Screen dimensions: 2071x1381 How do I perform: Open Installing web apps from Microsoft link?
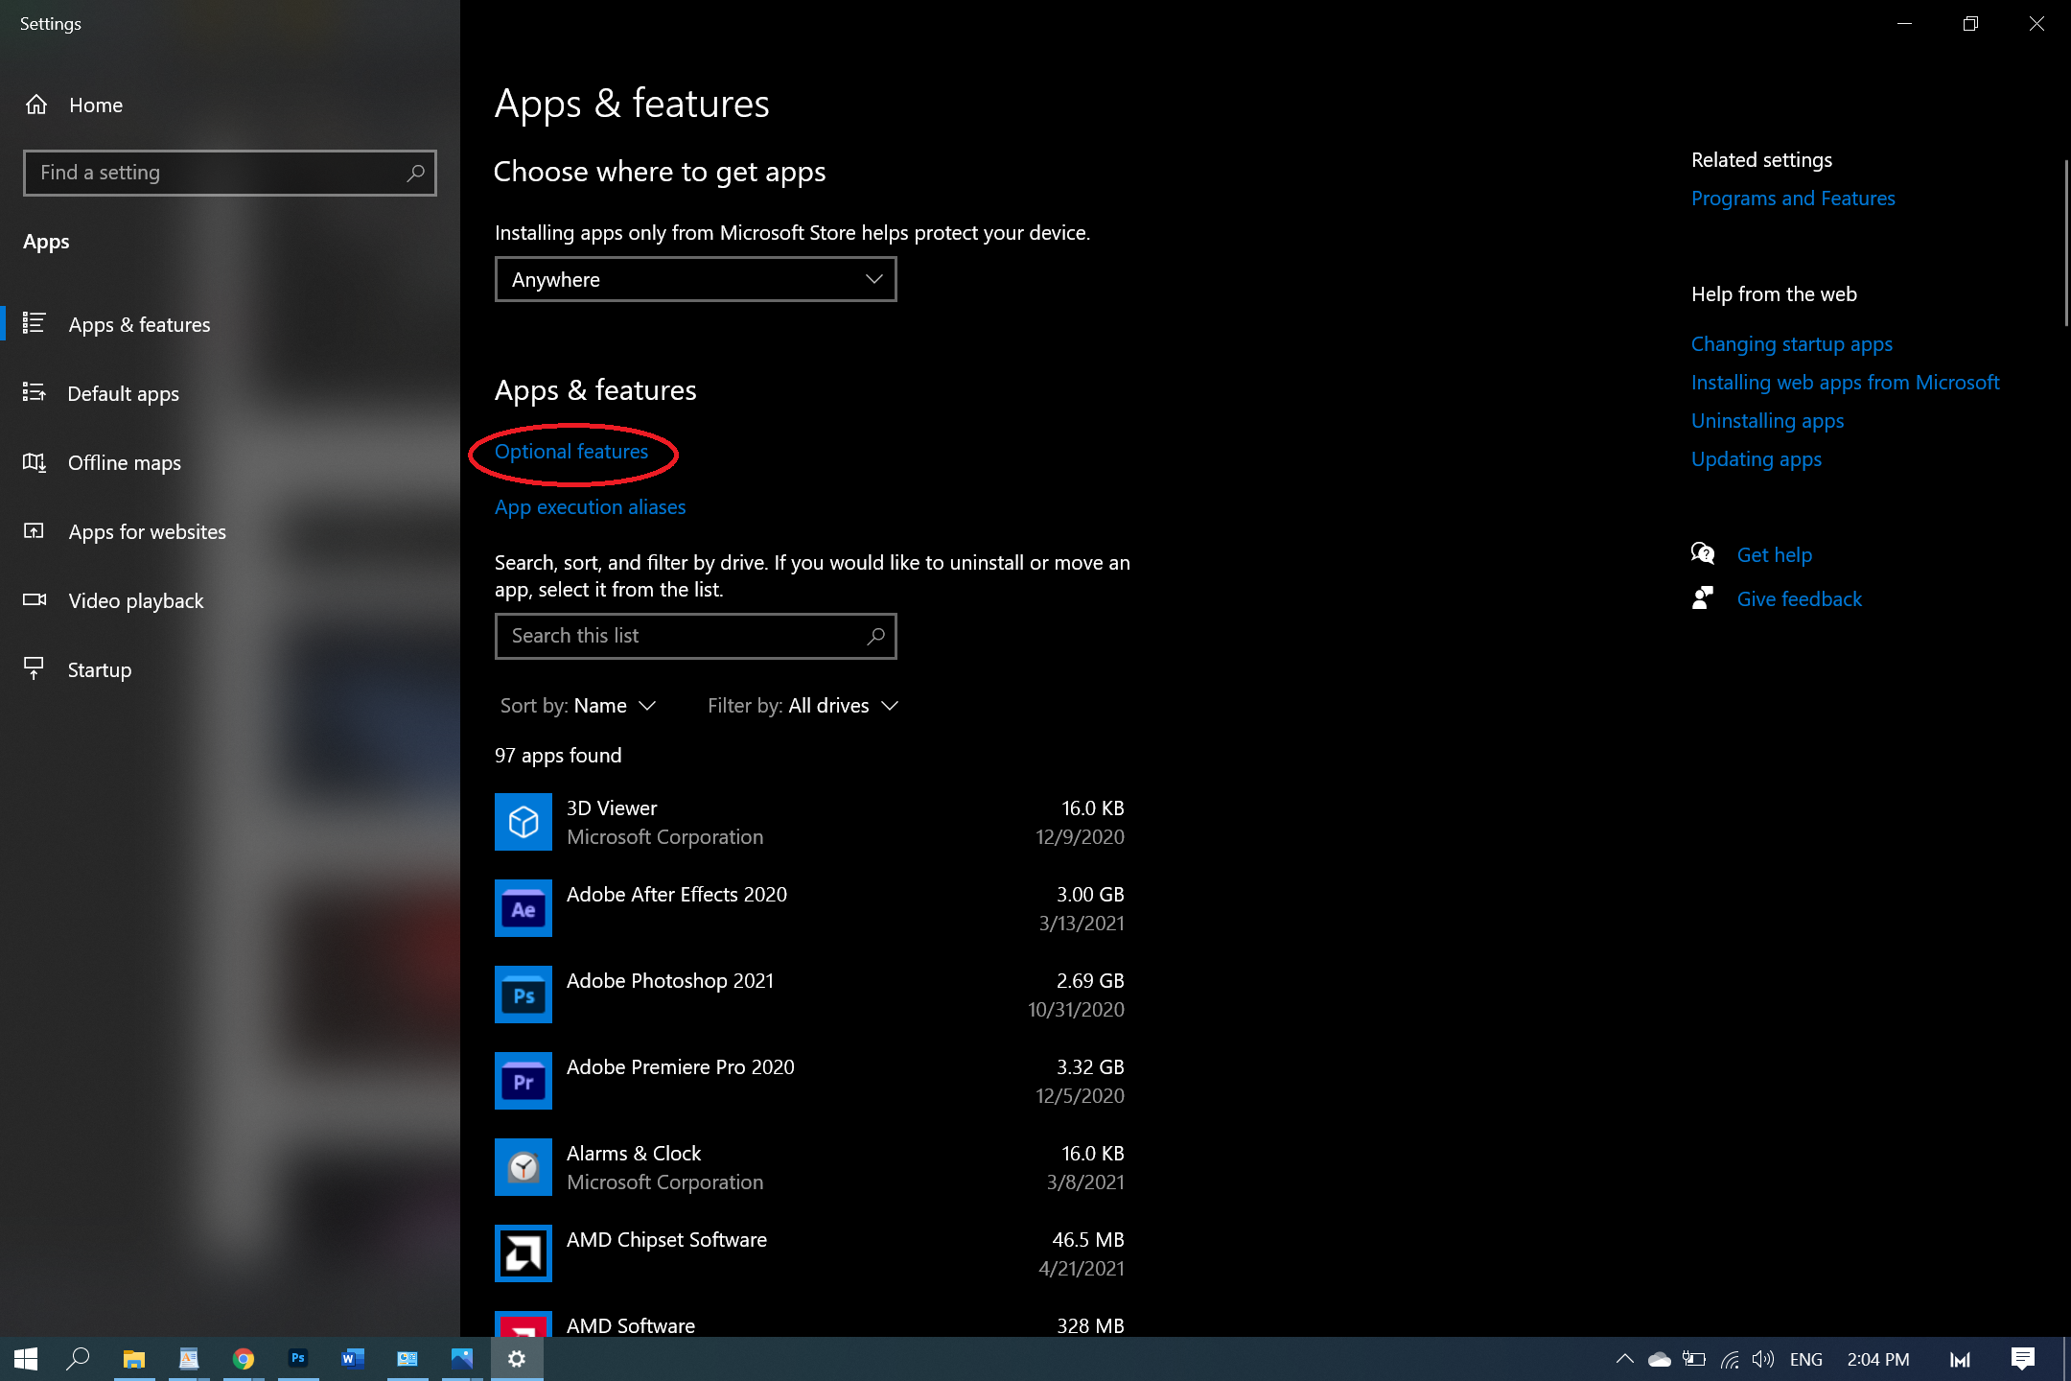pos(1846,382)
